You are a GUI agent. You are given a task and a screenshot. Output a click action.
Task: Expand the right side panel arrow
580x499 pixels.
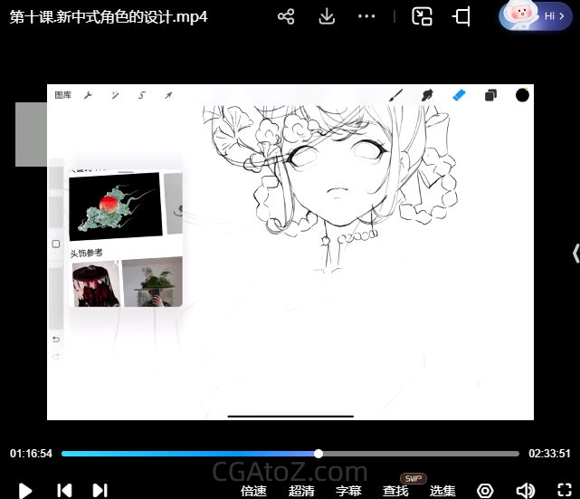(575, 253)
